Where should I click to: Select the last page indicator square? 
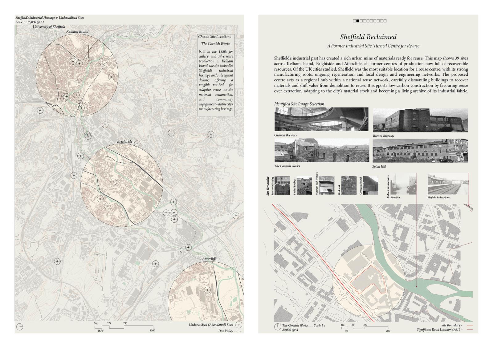click(x=385, y=21)
